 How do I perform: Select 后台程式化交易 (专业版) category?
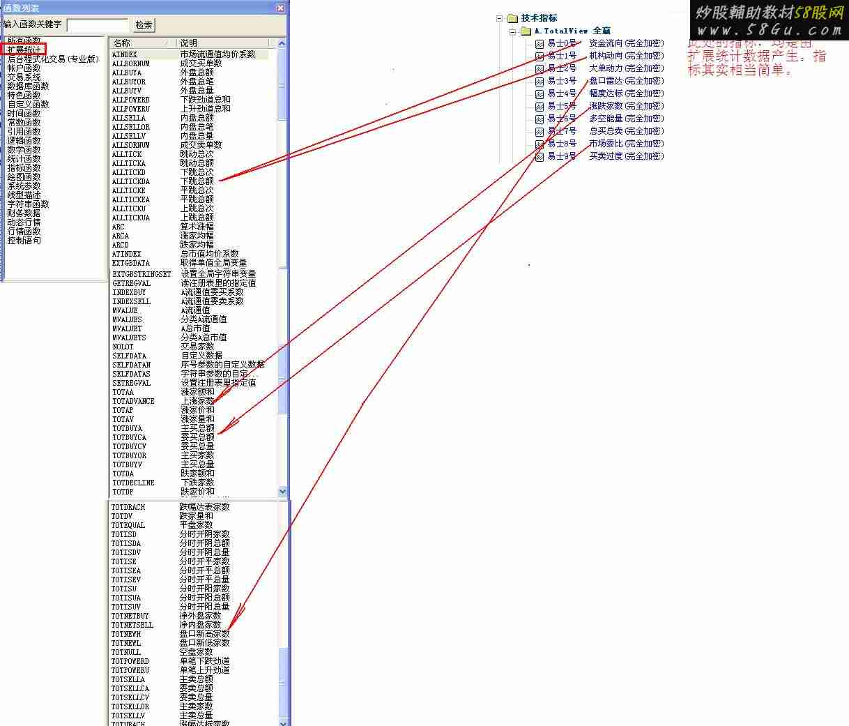[53, 59]
